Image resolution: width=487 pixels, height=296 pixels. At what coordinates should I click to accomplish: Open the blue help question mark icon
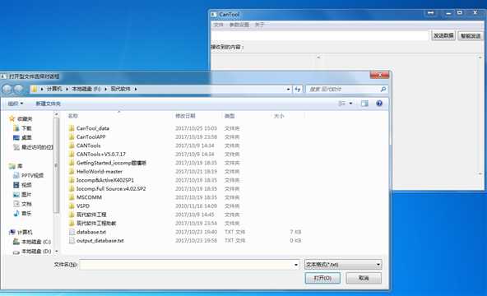click(x=379, y=104)
